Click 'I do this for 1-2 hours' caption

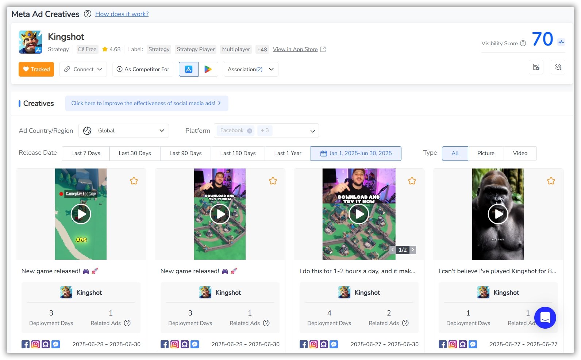point(357,271)
